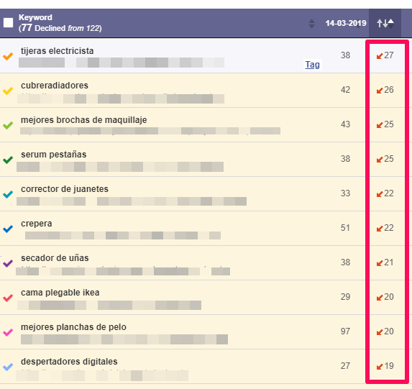Click teal checkmark beside corrector de juanetes
The image size is (412, 389).
[x=8, y=194]
